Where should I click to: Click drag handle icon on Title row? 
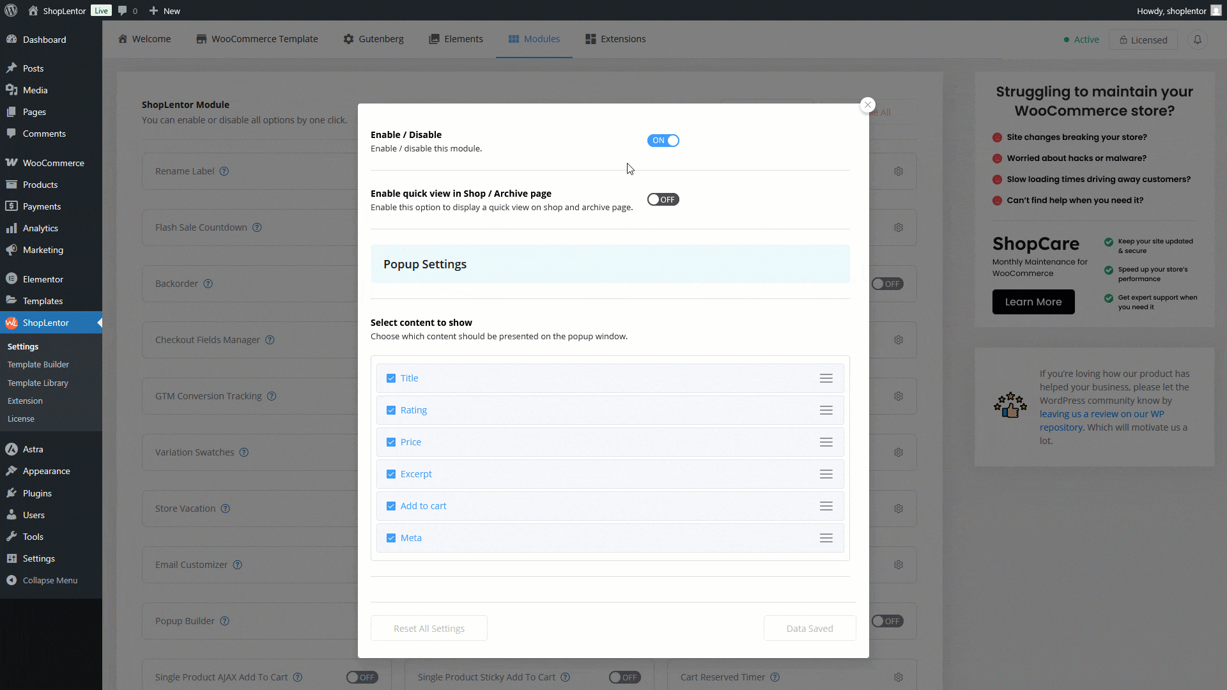click(826, 378)
